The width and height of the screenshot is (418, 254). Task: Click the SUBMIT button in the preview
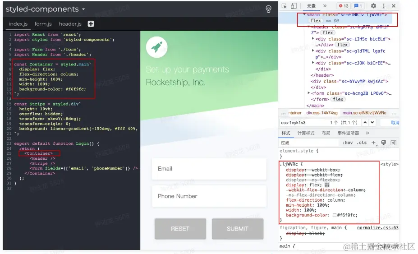coord(238,229)
